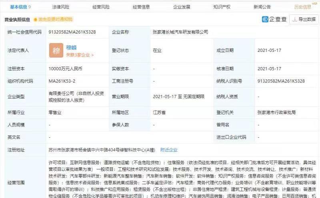View the 新闻公告 tab
Viewport: 320px width, 198px height.
(262, 7)
